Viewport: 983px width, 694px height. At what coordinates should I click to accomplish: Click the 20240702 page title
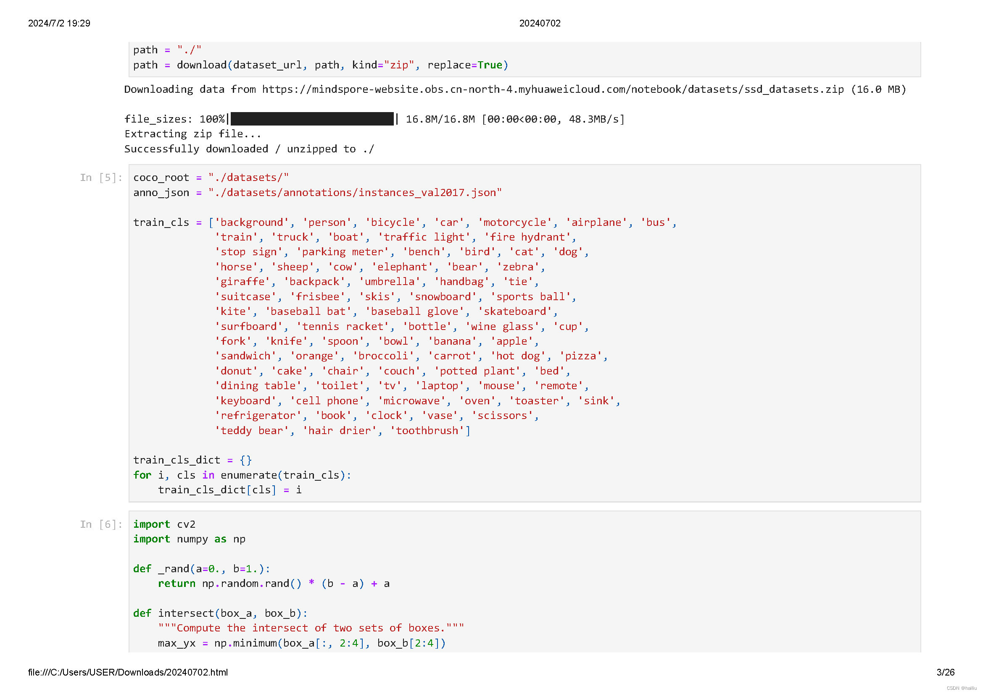[x=540, y=23]
